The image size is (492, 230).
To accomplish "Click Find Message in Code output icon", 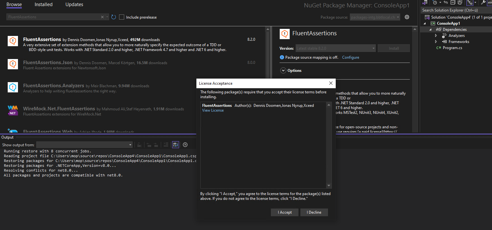I will pos(140,145).
